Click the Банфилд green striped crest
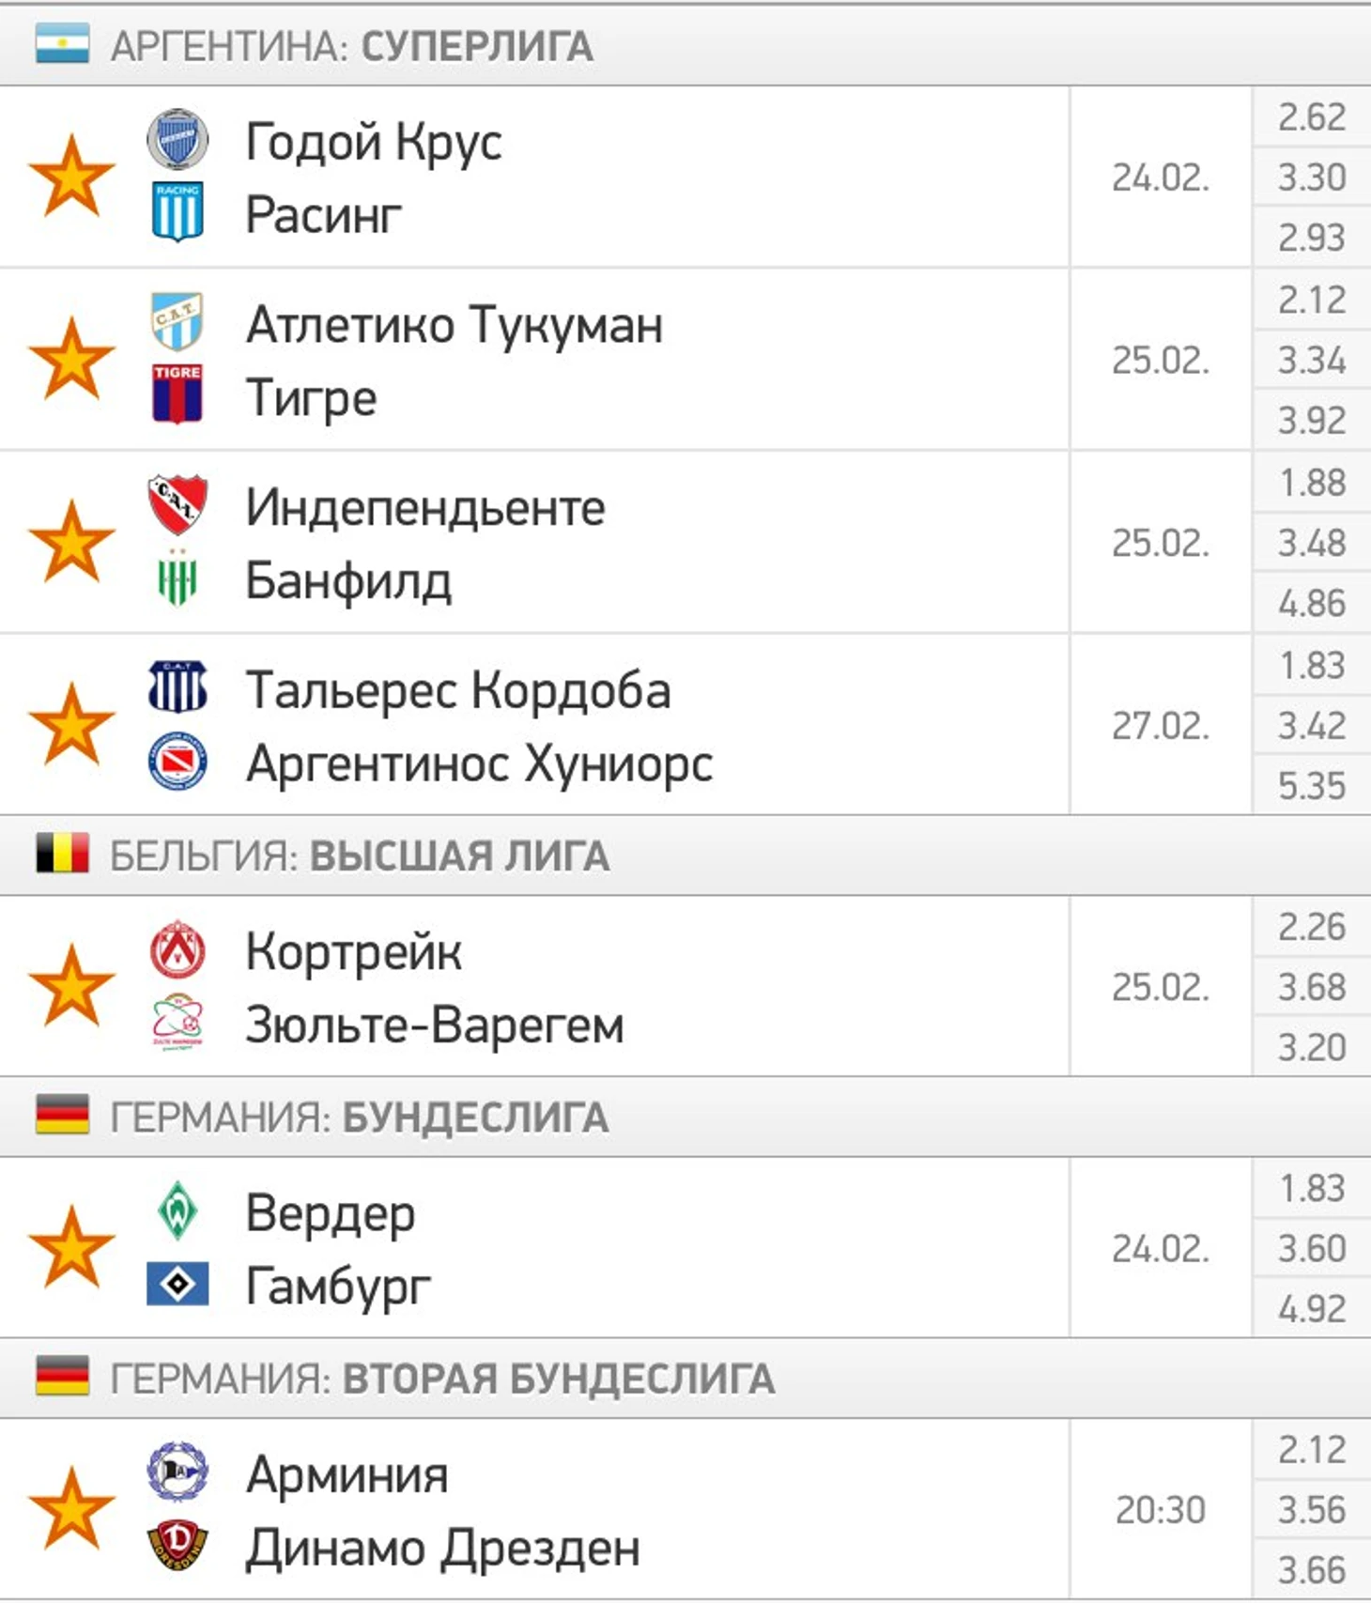 click(177, 578)
